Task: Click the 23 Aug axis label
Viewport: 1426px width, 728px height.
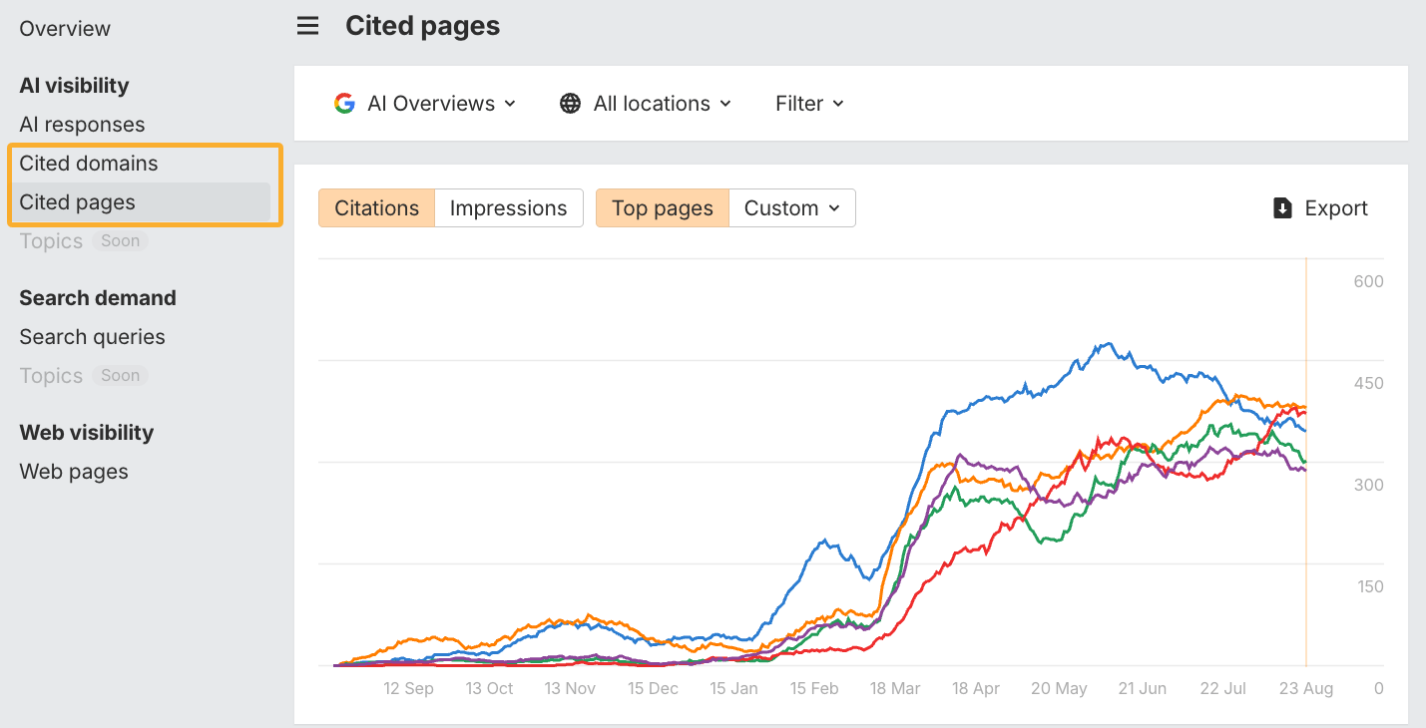Action: 1305,688
